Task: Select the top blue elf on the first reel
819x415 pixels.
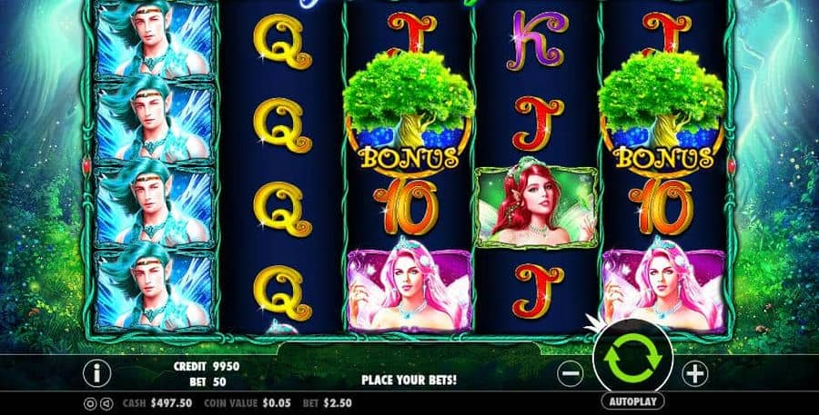Action: point(155,40)
